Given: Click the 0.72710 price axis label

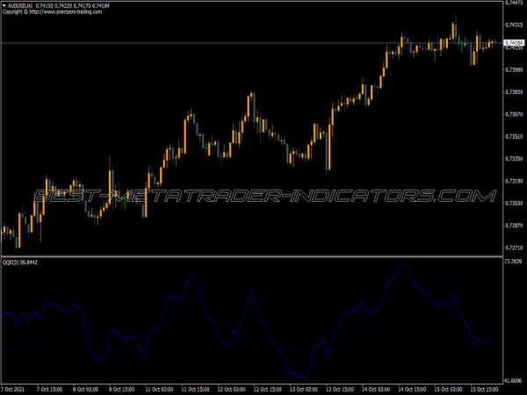Looking at the screenshot, I should [513, 248].
